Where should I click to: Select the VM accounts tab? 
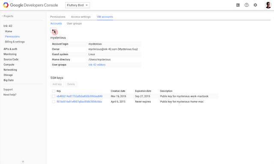(105, 17)
